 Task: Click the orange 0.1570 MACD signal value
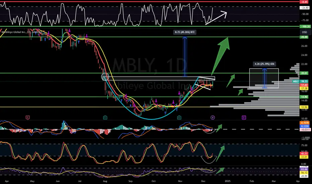click(x=305, y=123)
